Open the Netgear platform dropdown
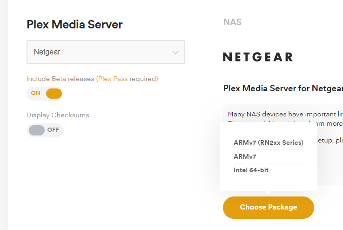The image size is (343, 230). coord(105,52)
